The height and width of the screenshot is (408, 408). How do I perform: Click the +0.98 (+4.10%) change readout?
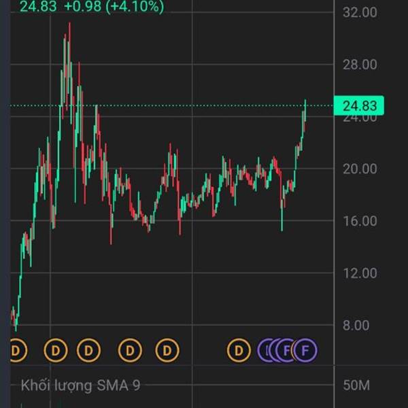coord(114,6)
